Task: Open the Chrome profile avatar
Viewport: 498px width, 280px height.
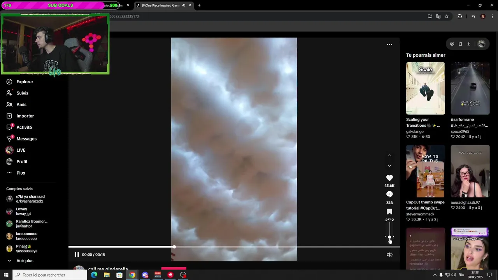Action: [x=483, y=16]
